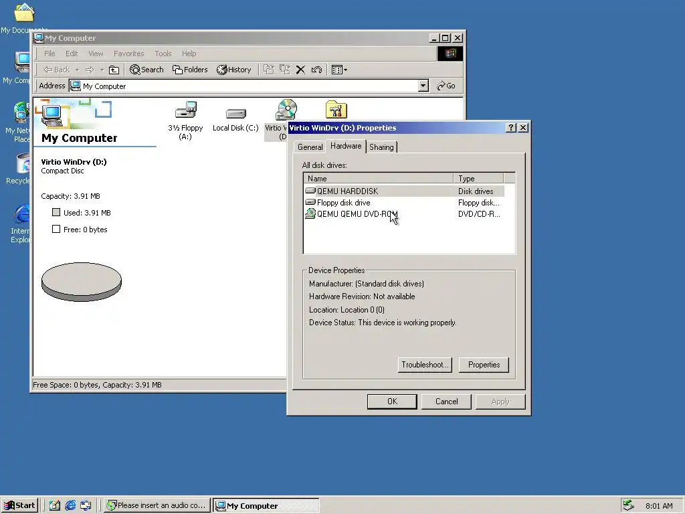The height and width of the screenshot is (514, 685).
Task: Open the Views toolbar dropdown
Action: point(339,70)
